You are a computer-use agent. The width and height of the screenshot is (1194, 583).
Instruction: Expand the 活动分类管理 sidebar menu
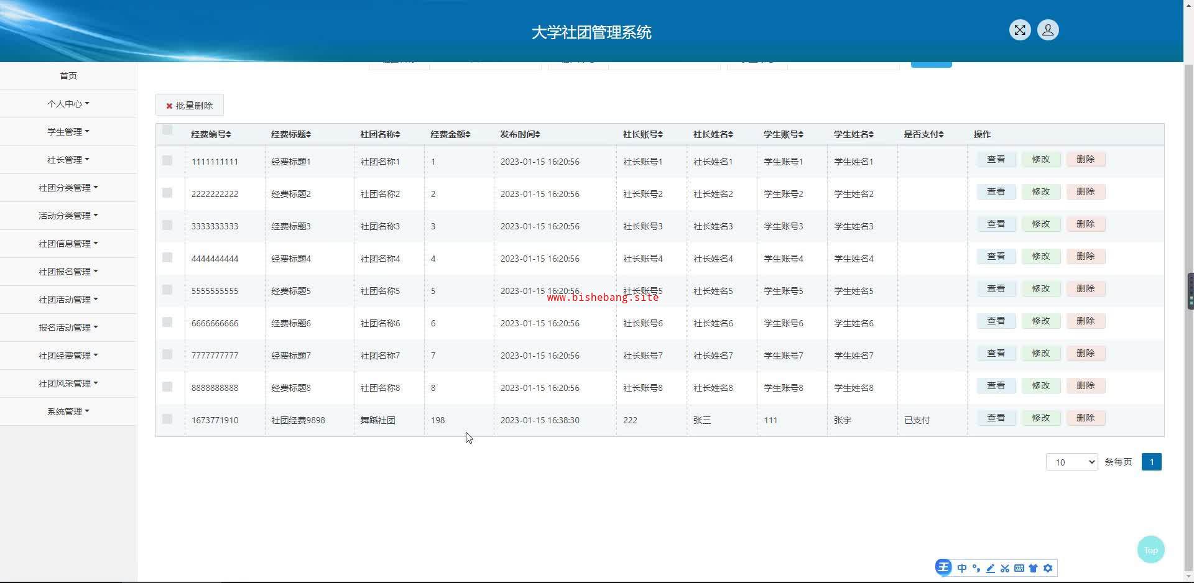[68, 216]
